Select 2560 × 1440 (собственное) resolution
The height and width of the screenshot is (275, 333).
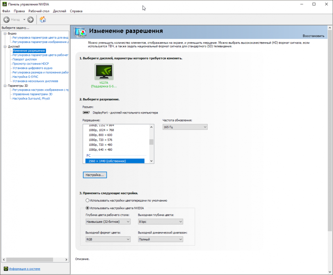115,161
